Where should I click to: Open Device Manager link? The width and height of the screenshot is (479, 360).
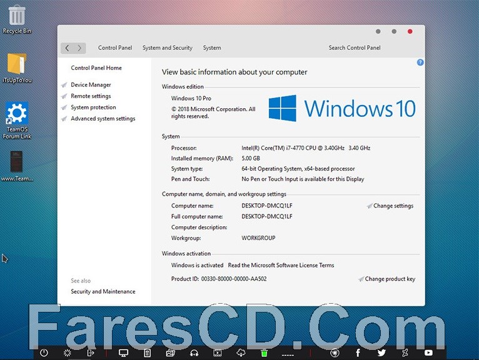click(91, 84)
